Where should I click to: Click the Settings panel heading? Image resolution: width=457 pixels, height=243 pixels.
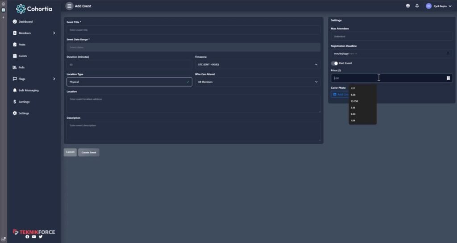click(336, 21)
